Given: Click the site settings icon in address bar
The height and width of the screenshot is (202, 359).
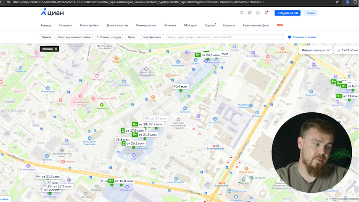Looking at the screenshot, I should 8,2.
